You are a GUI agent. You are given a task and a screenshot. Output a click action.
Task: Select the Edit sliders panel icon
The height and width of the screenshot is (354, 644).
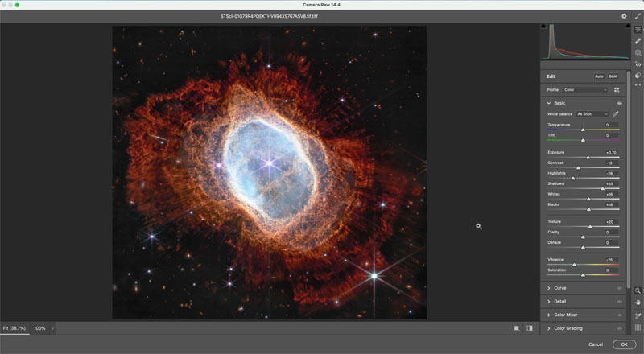(x=638, y=30)
